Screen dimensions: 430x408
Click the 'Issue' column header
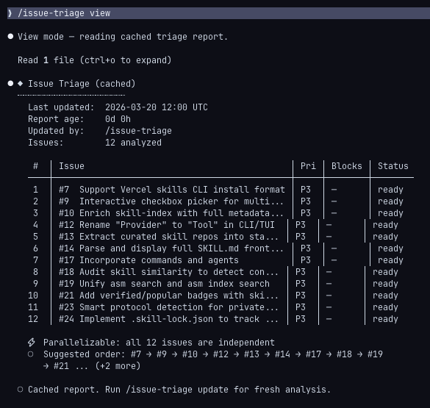point(71,166)
